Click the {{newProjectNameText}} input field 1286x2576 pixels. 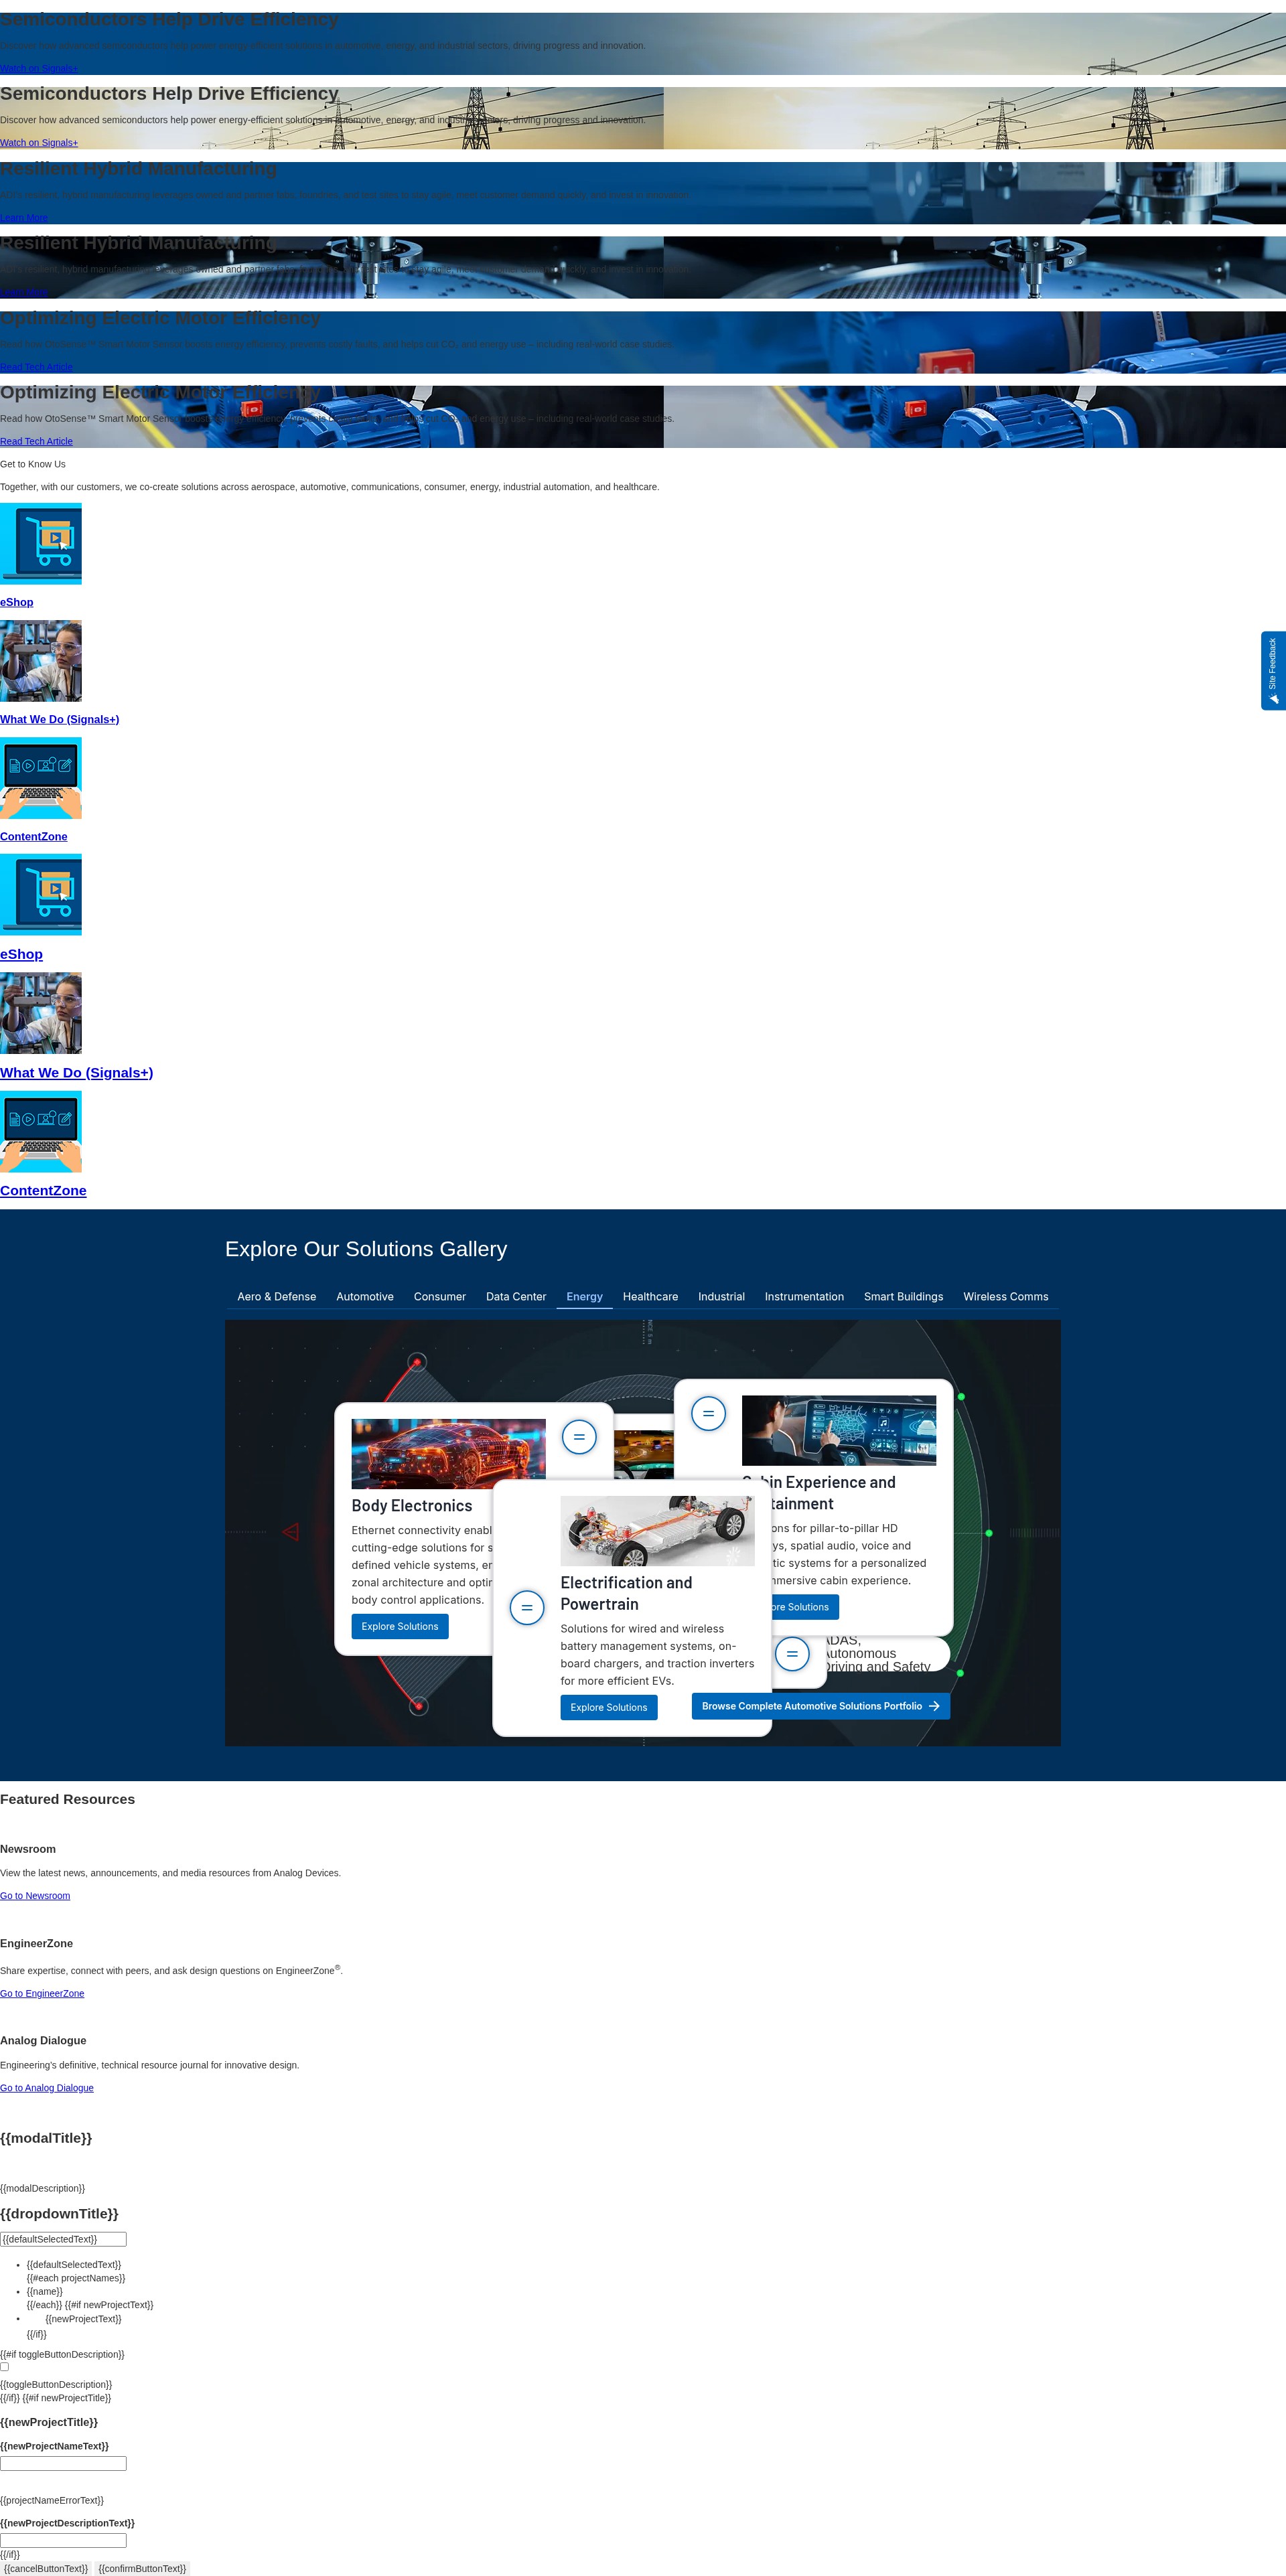point(63,2464)
